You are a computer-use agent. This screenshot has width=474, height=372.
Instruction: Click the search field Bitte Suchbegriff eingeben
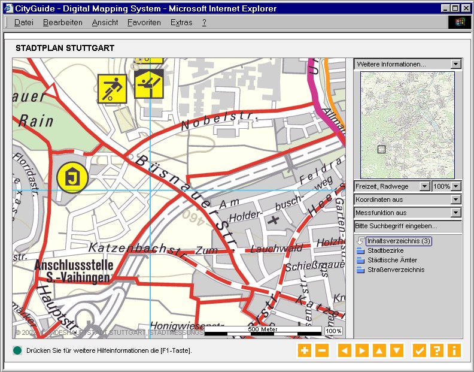point(408,226)
